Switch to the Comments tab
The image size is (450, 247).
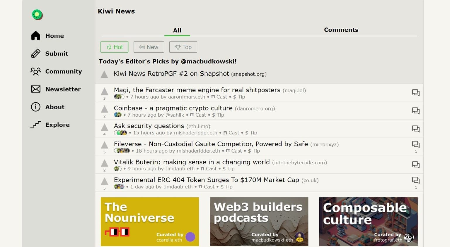click(x=341, y=30)
